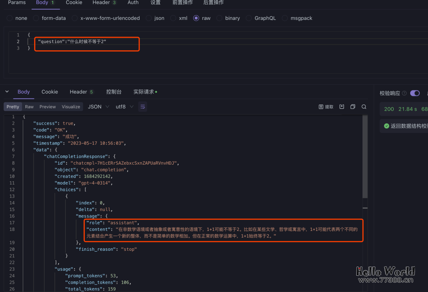Toggle line-wrap icon next to utf8
Screen dimensions: 428x292
(x=143, y=106)
